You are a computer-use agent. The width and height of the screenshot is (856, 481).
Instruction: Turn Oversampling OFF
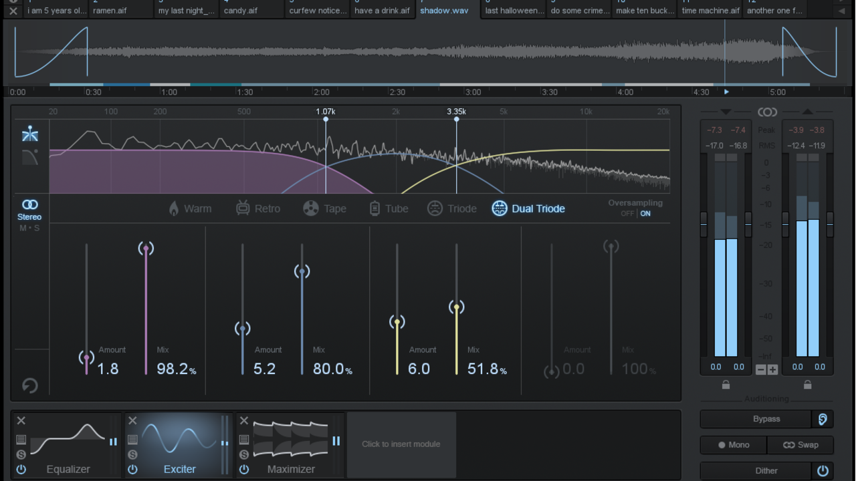click(627, 214)
